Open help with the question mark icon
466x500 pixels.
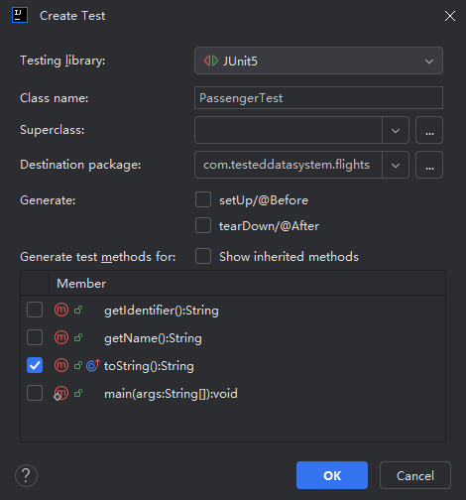(x=26, y=476)
